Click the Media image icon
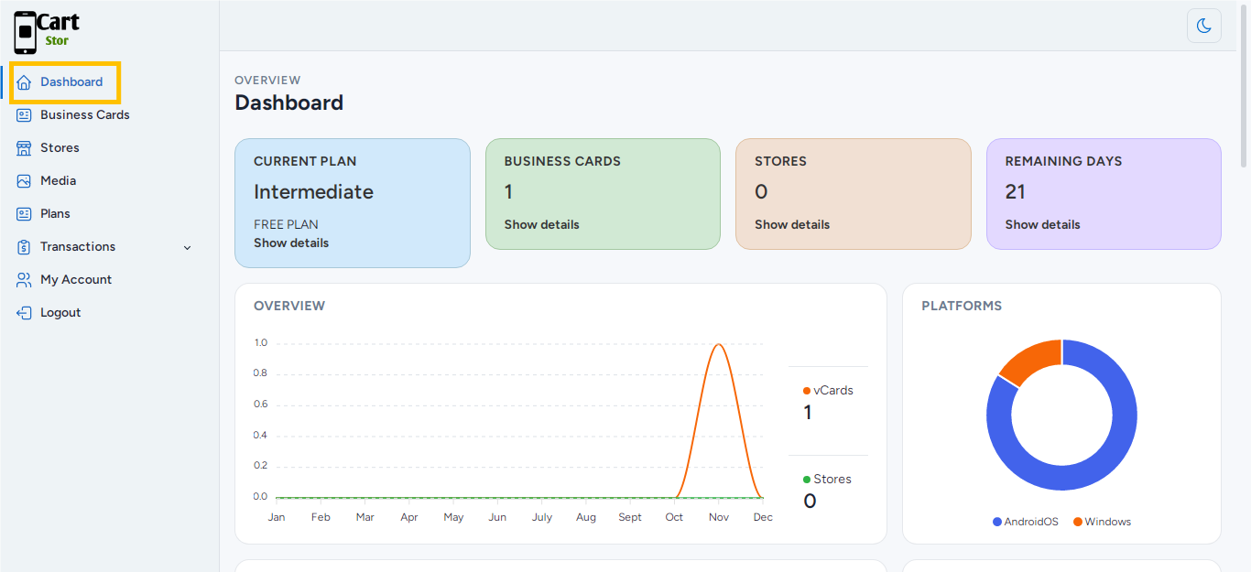Image resolution: width=1251 pixels, height=572 pixels. (x=24, y=181)
